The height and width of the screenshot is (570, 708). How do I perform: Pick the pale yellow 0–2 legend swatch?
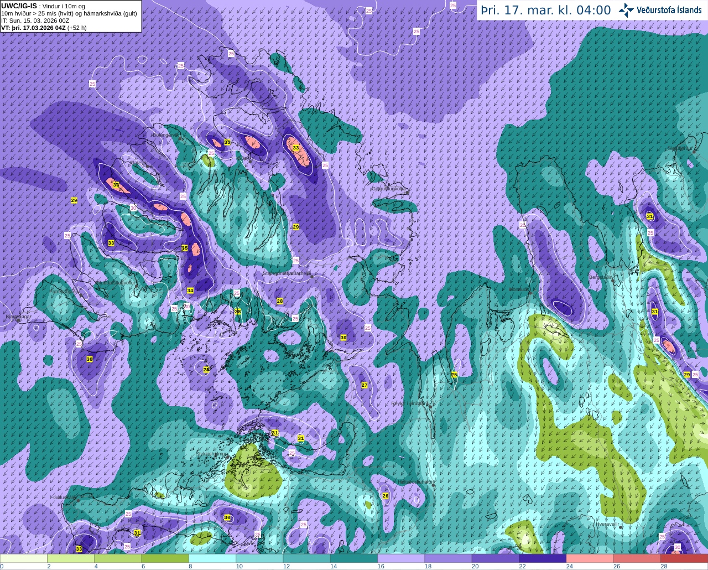tap(24, 558)
